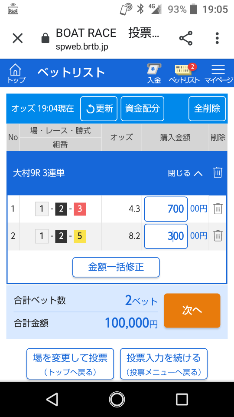This screenshot has height=417, width=234.
Task: Delete the 大村9R 3連単 group via trash icon
Action: (x=218, y=173)
